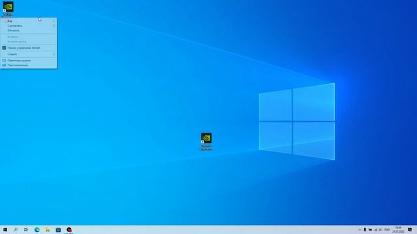Open Task View from the taskbar
The image size is (417, 234).
[26, 229]
